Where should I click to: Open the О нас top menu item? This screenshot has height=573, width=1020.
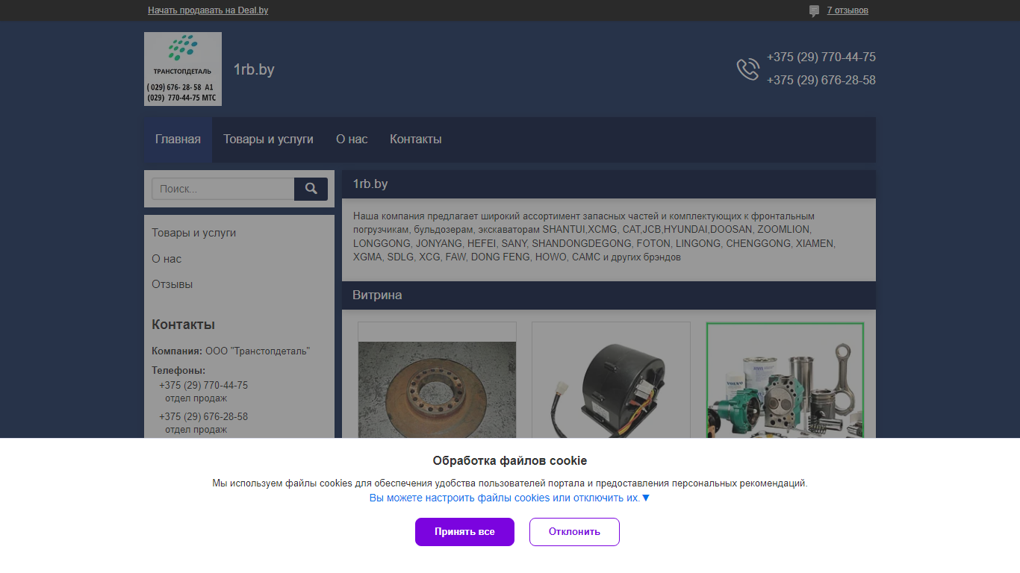coord(352,140)
